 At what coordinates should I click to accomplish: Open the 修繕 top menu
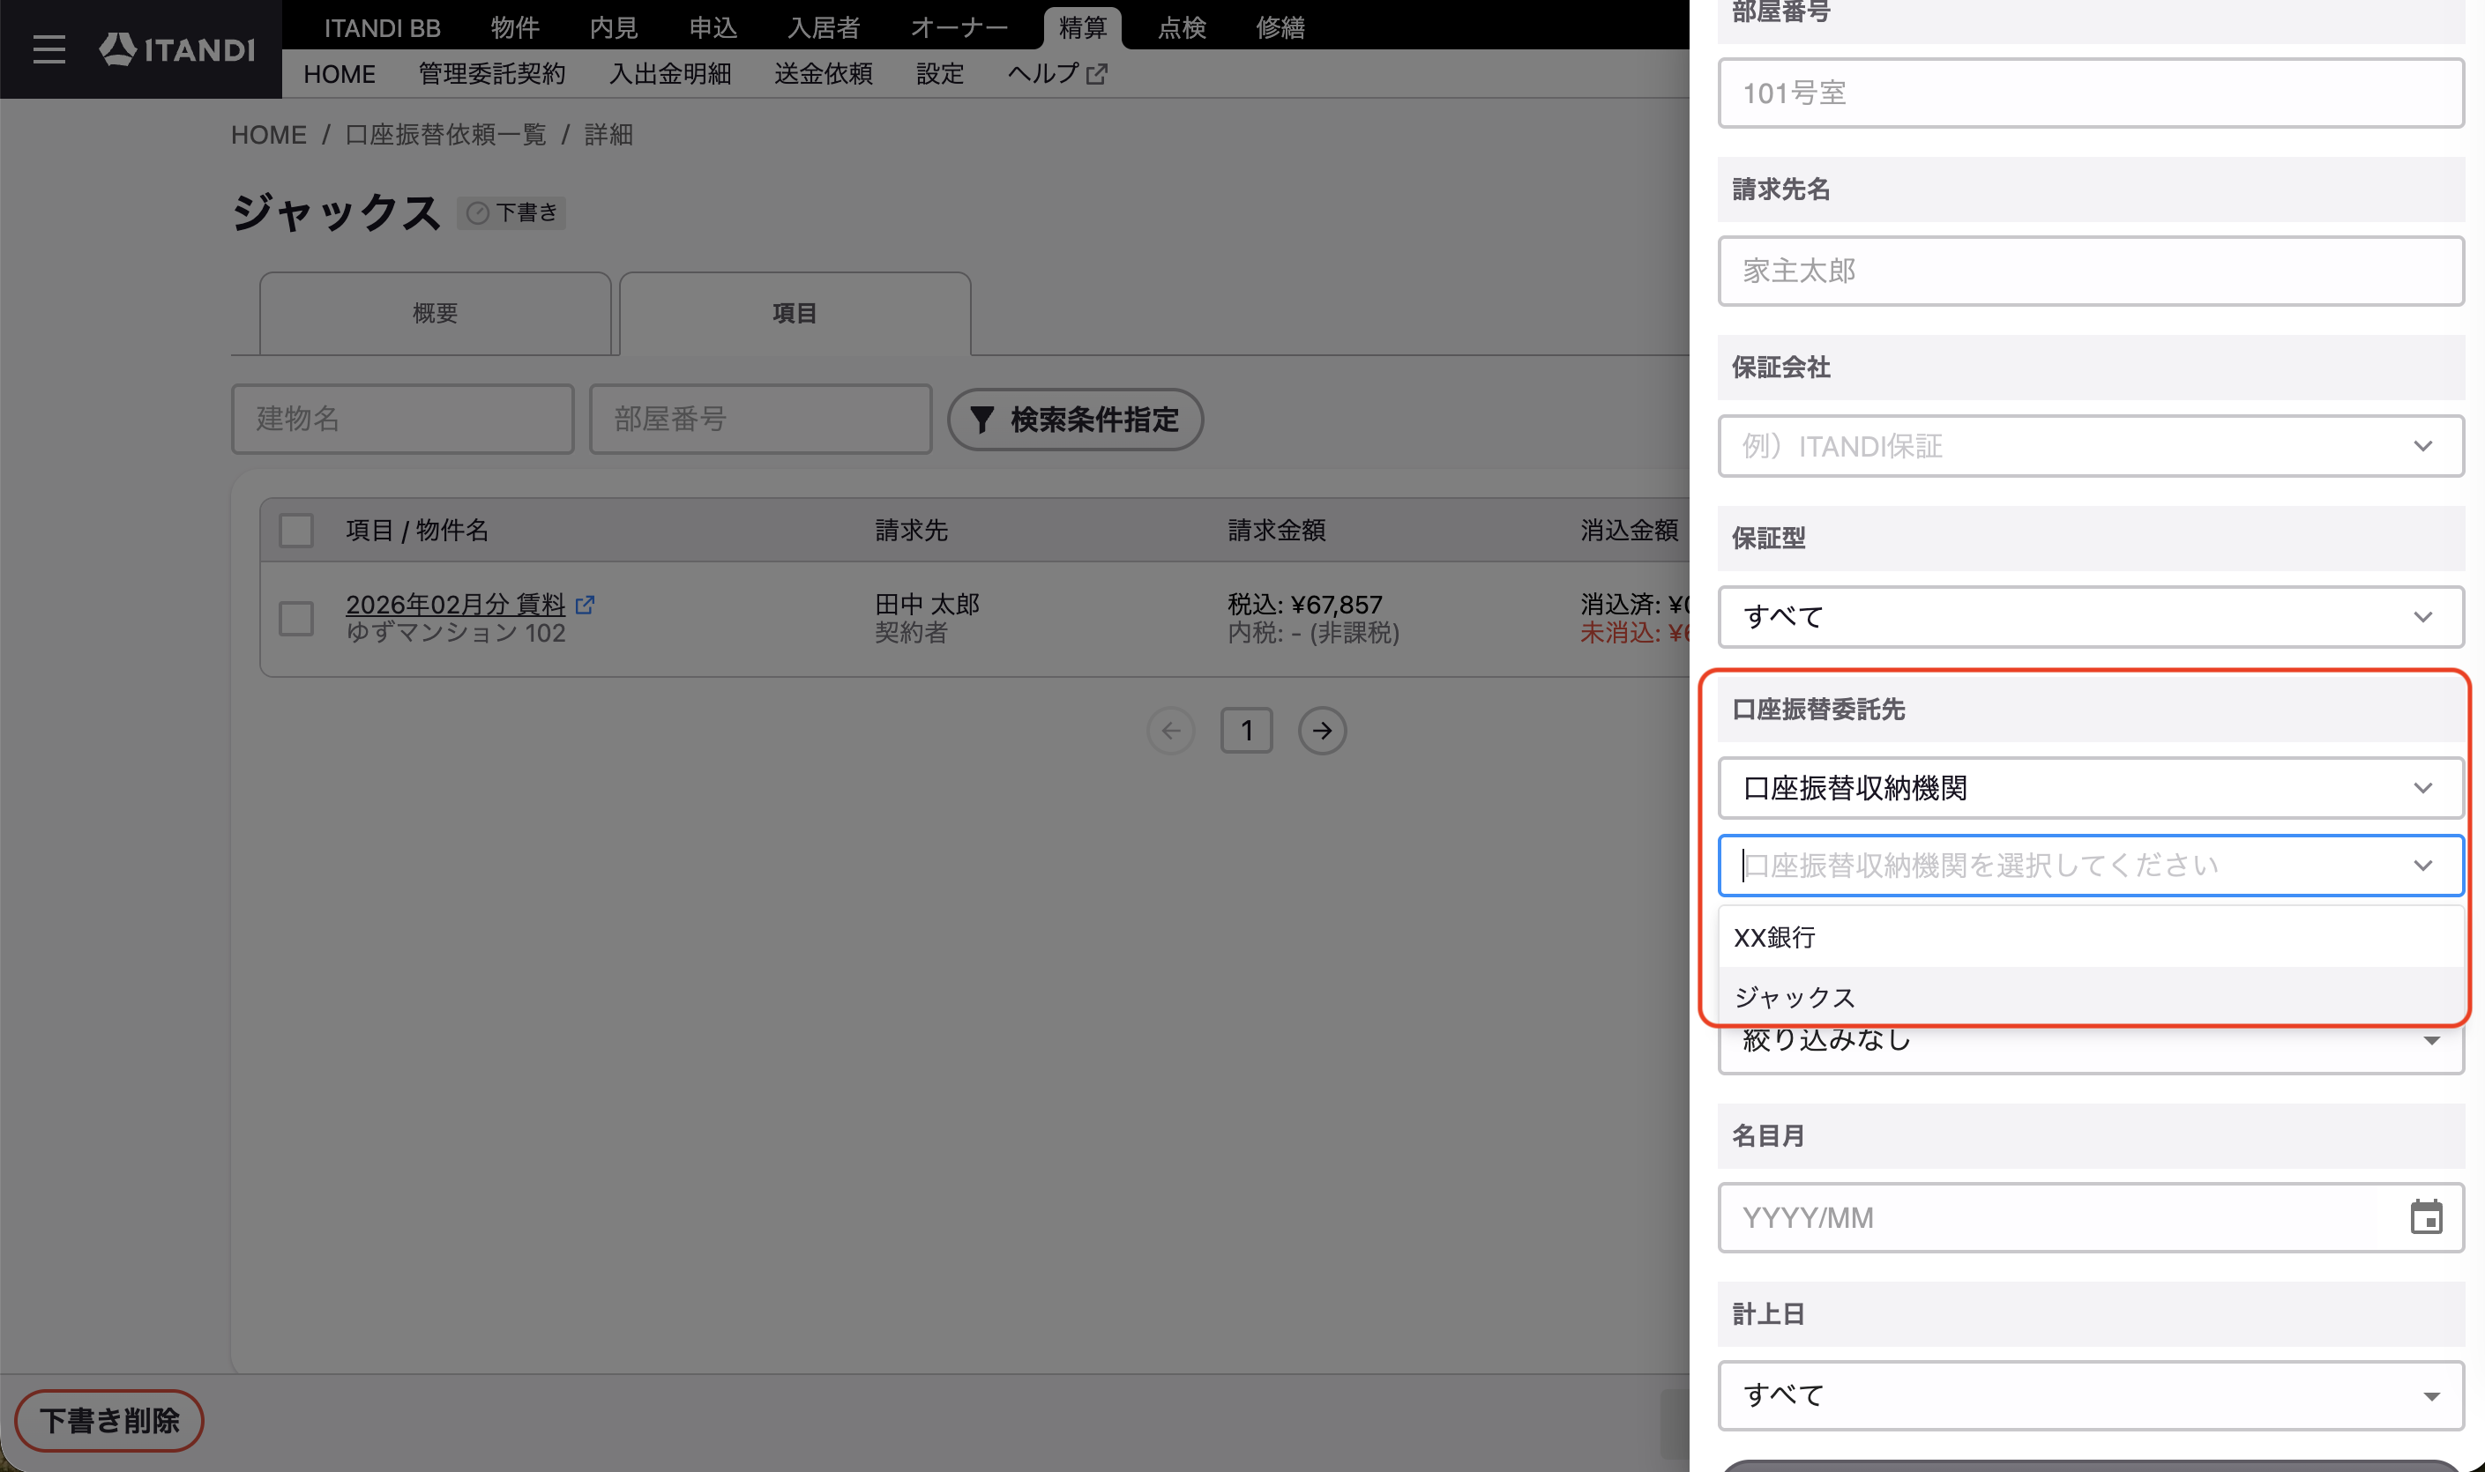(1280, 28)
